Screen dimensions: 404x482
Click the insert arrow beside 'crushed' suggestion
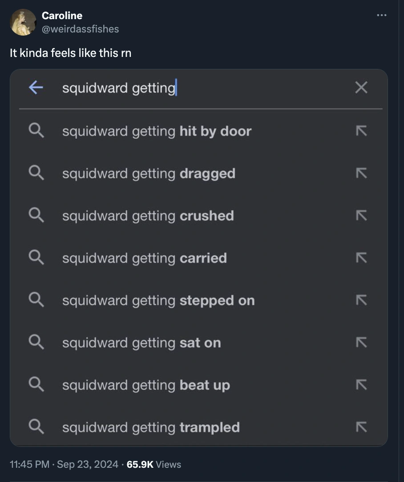[361, 216]
